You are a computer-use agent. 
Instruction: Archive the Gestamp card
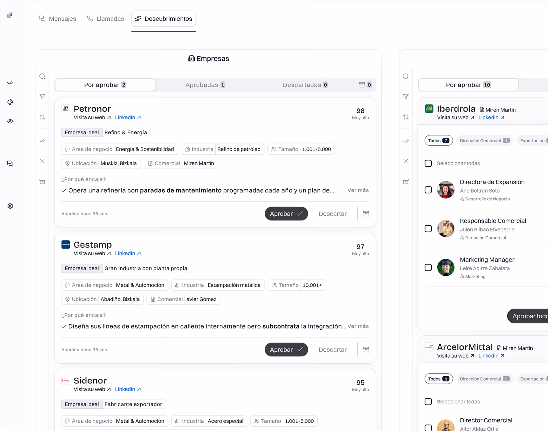366,349
